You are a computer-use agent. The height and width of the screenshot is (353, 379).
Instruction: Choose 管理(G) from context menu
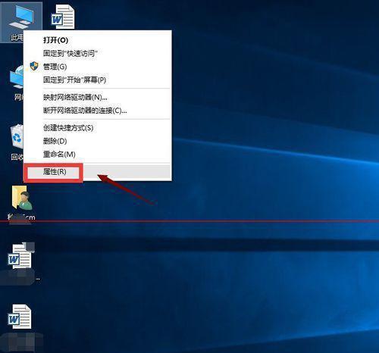pyautogui.click(x=98, y=67)
